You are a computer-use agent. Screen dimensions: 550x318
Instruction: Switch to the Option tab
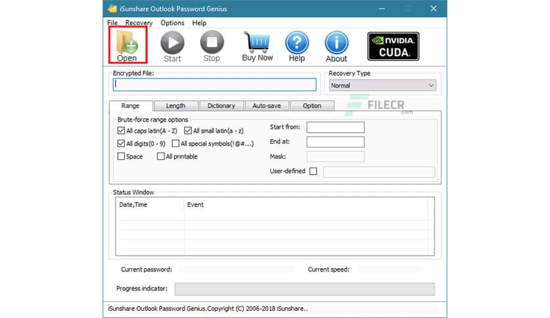point(312,106)
